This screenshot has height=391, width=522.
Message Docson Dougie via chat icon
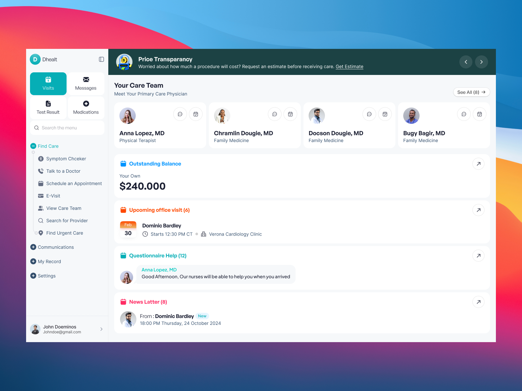[x=369, y=114]
